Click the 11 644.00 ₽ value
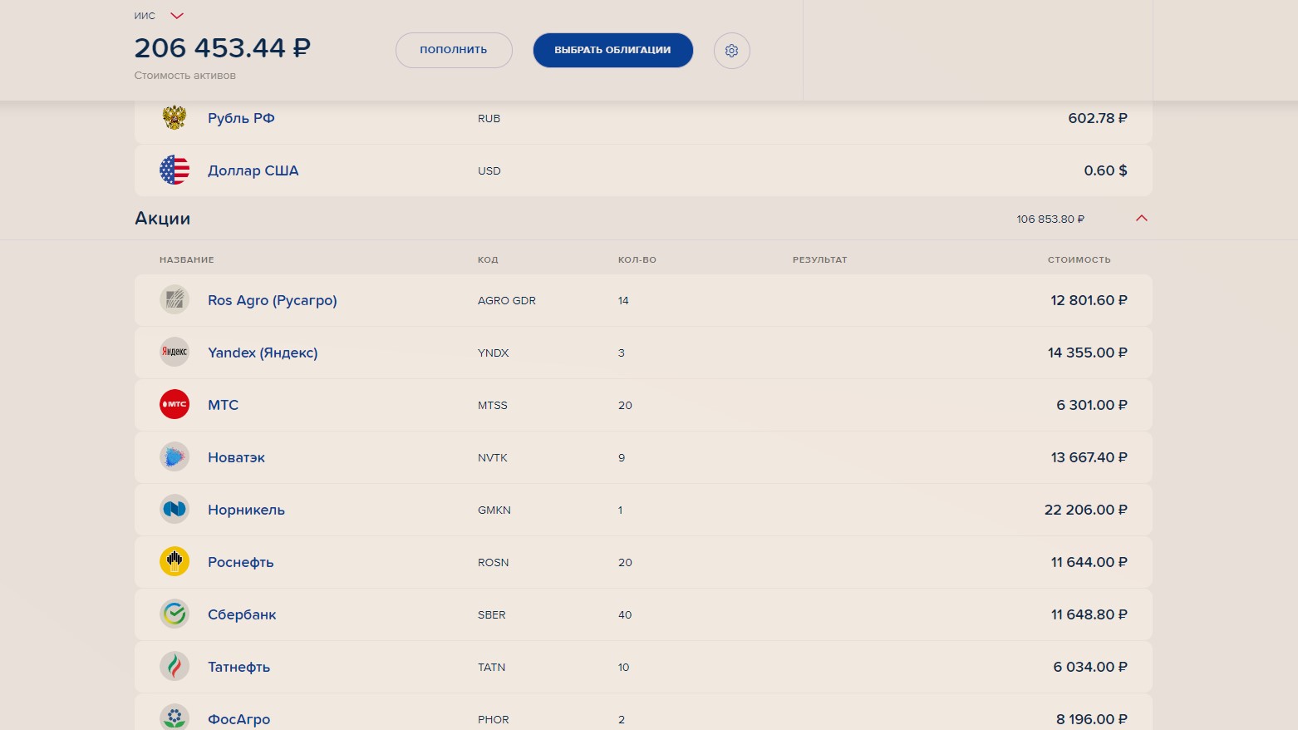 [1089, 562]
